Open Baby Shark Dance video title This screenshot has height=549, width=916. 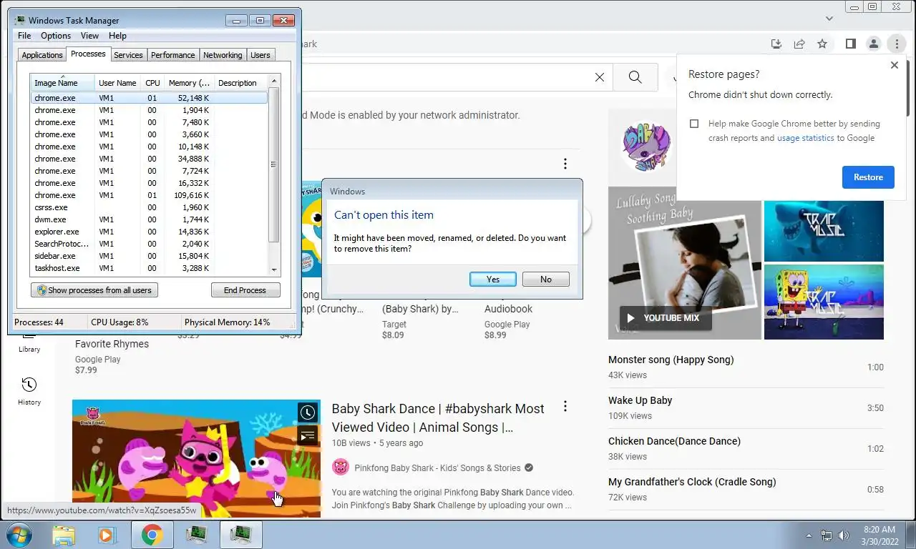coord(438,418)
